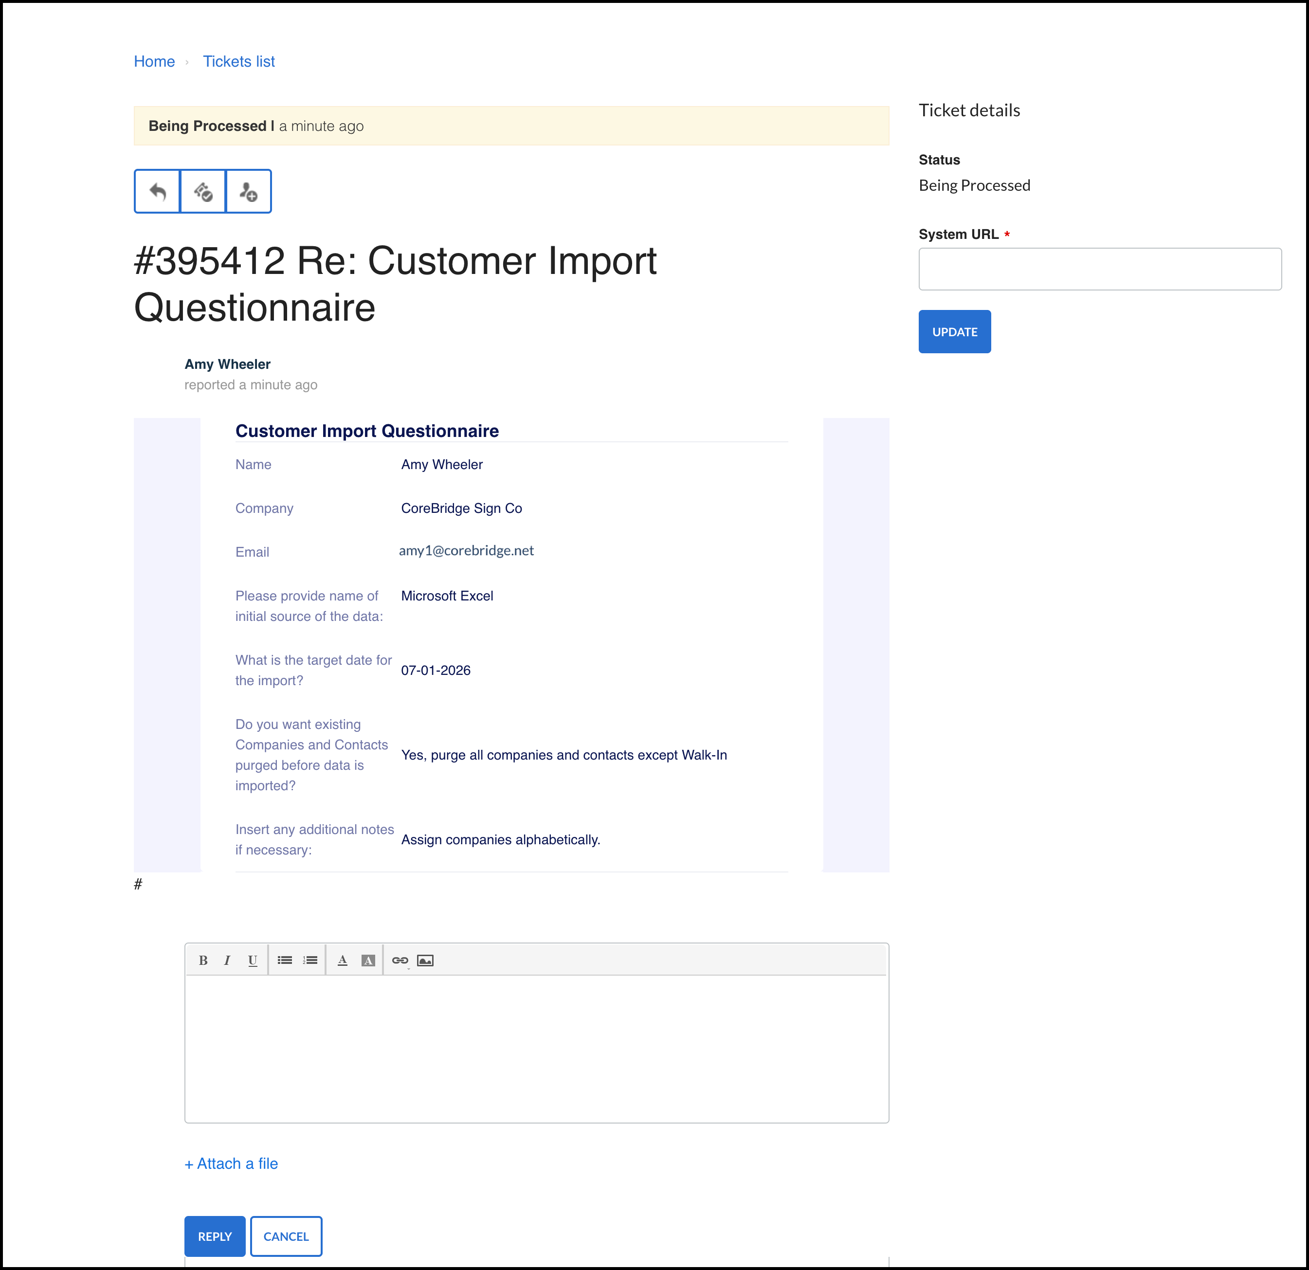1309x1270 pixels.
Task: Click the Company field label in the questionnaire
Action: coord(264,508)
